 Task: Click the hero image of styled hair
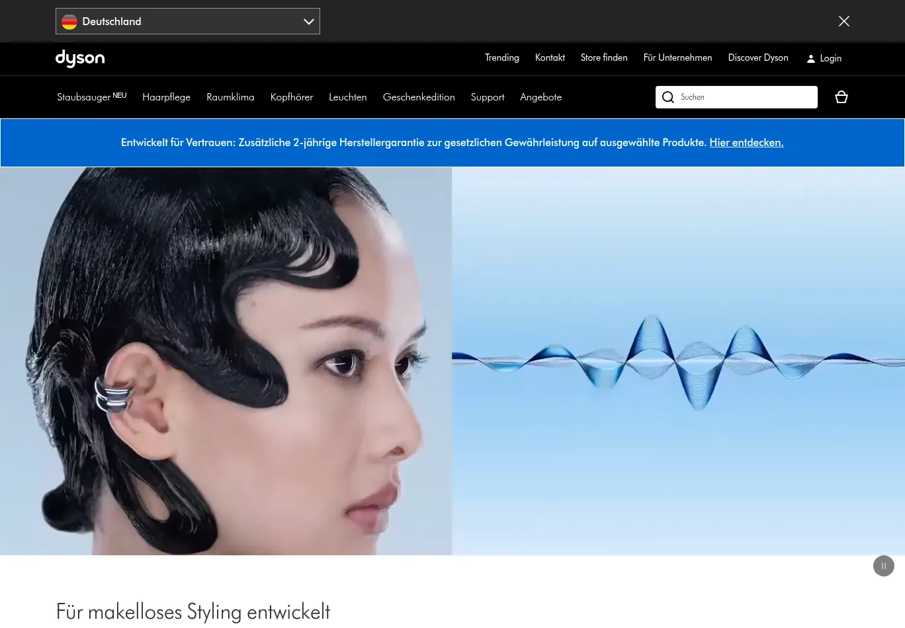226,361
